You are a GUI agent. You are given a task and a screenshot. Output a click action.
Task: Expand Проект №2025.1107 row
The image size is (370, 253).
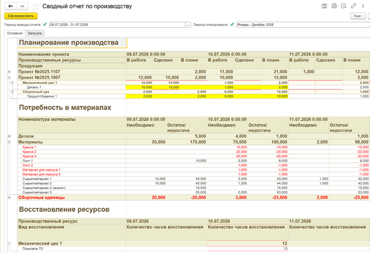9,71
